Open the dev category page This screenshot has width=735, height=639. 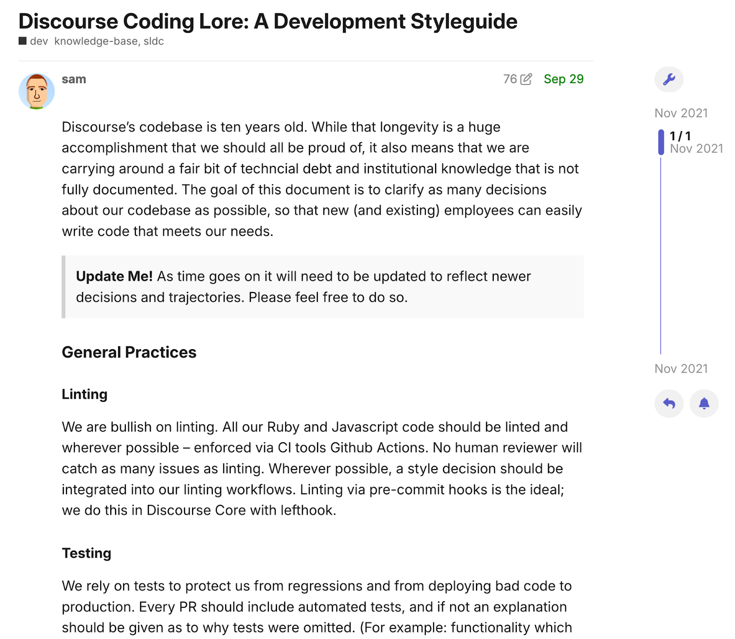tap(40, 41)
